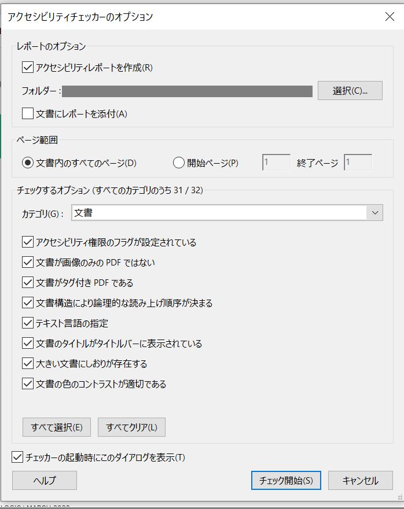Click the すべて選択(E) button
The height and width of the screenshot is (509, 404).
click(x=57, y=427)
